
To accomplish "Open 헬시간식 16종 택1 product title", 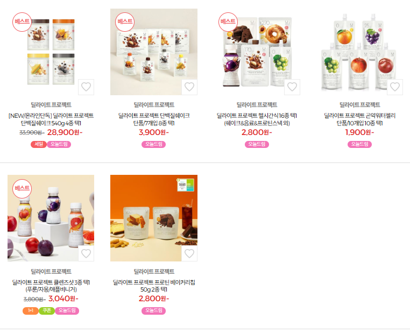I will coord(257,119).
